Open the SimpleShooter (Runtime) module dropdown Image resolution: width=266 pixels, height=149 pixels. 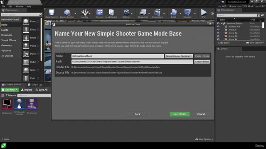pos(179,56)
